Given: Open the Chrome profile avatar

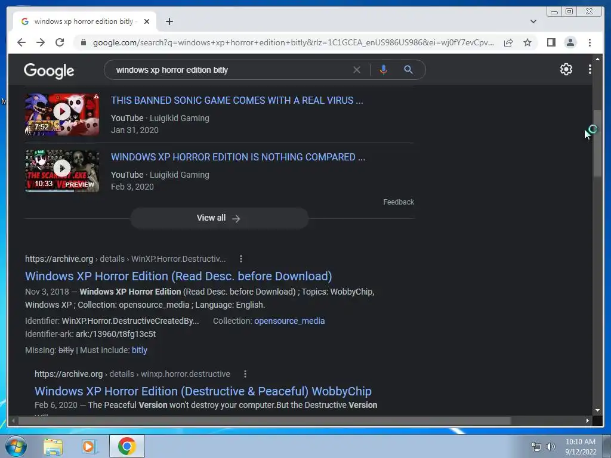Looking at the screenshot, I should click(x=570, y=42).
